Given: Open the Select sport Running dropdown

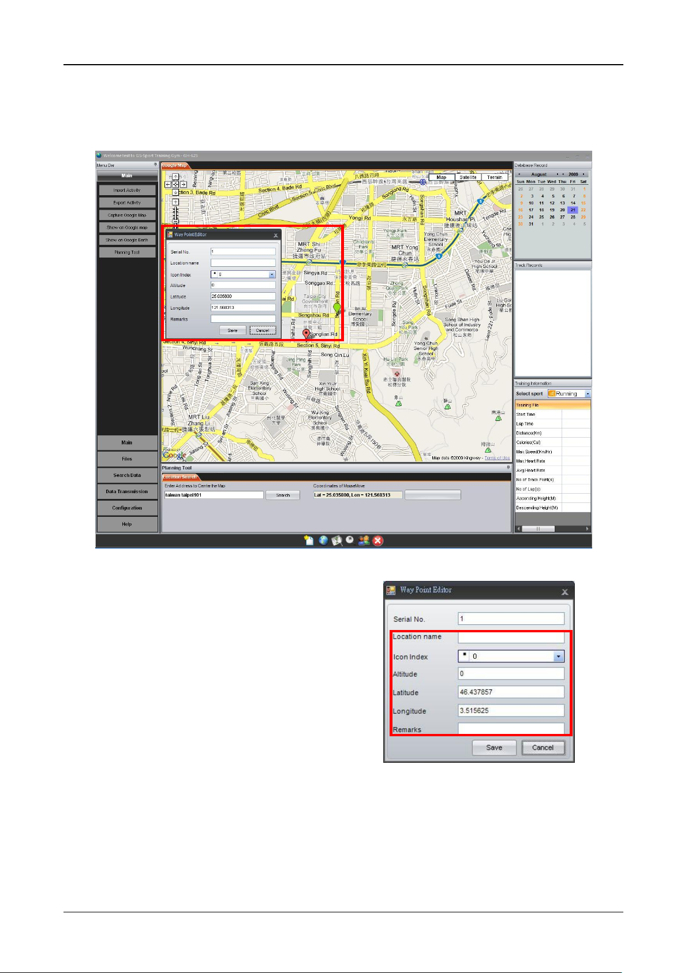Looking at the screenshot, I should pos(588,394).
